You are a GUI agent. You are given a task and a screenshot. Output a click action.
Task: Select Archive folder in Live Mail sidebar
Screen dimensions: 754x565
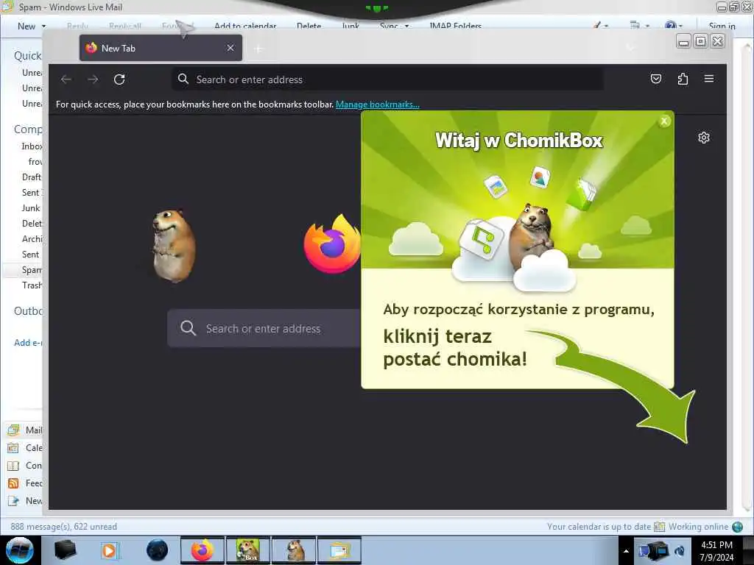pyautogui.click(x=32, y=239)
